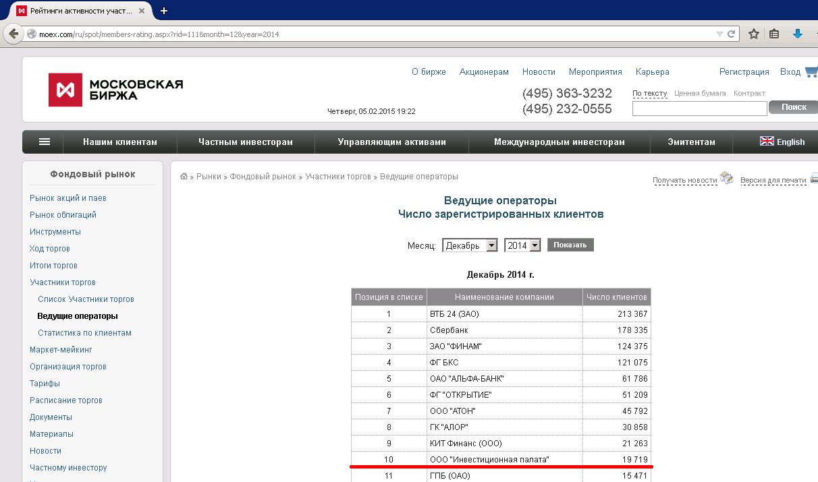Viewport: 818px width, 482px height.
Task: Open Расписание торгов in sidebar
Action: pos(66,400)
